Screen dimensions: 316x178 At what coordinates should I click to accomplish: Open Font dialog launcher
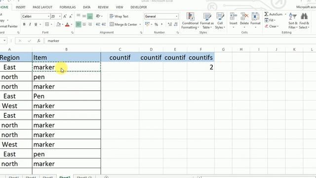pyautogui.click(x=72, y=33)
